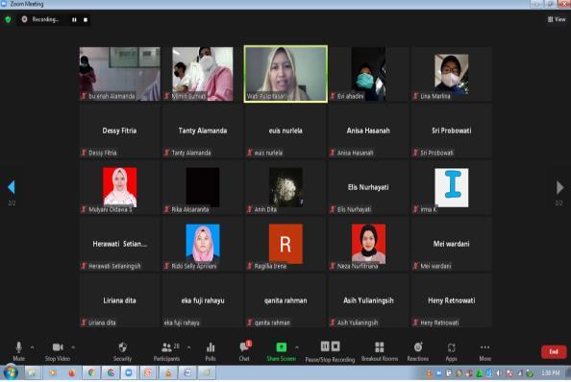Pause recording from the bottom toolbar
Viewport: 571px width, 382px height.
click(325, 346)
